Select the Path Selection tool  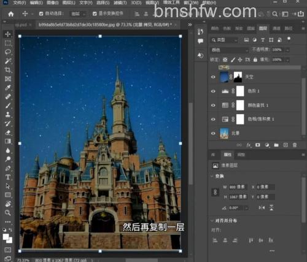pos(8,186)
